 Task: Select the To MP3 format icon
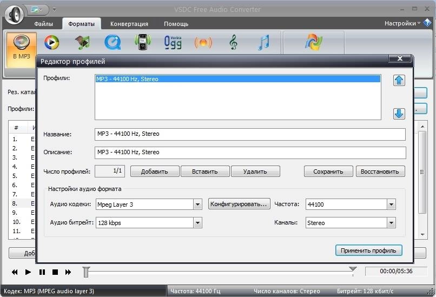pos(22,50)
